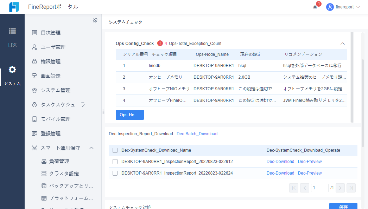Screen dimensions: 368x209
Task: Click the バックアップとリ… icon
Action: [x=44, y=186]
